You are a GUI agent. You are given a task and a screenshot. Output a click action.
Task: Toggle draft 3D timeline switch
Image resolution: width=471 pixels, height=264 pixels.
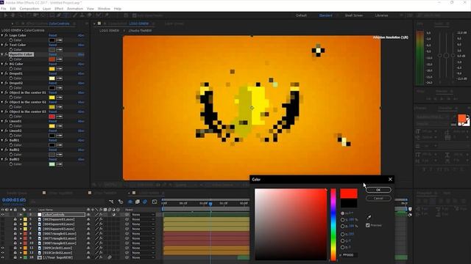[121, 202]
